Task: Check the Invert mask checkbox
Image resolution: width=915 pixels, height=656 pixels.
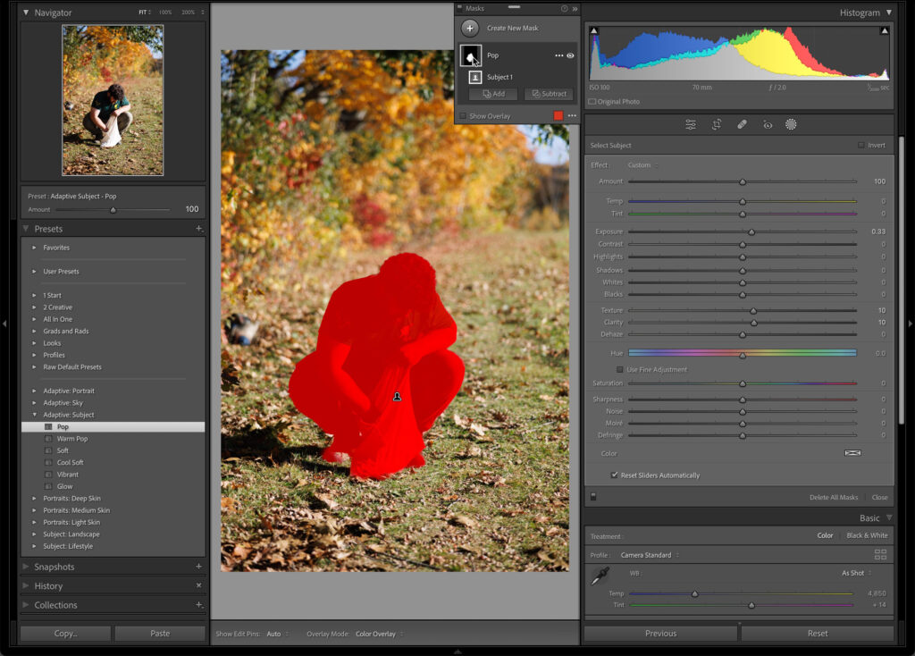Action: [x=860, y=146]
